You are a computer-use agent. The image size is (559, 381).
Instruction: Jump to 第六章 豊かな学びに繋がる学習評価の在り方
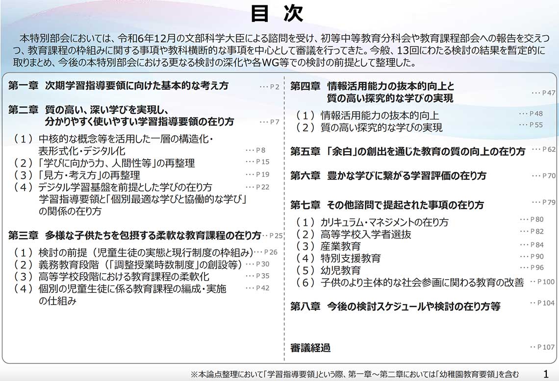pos(388,175)
